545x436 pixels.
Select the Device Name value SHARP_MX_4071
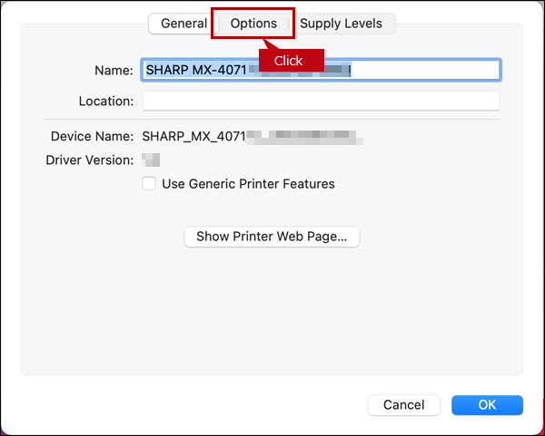click(194, 137)
